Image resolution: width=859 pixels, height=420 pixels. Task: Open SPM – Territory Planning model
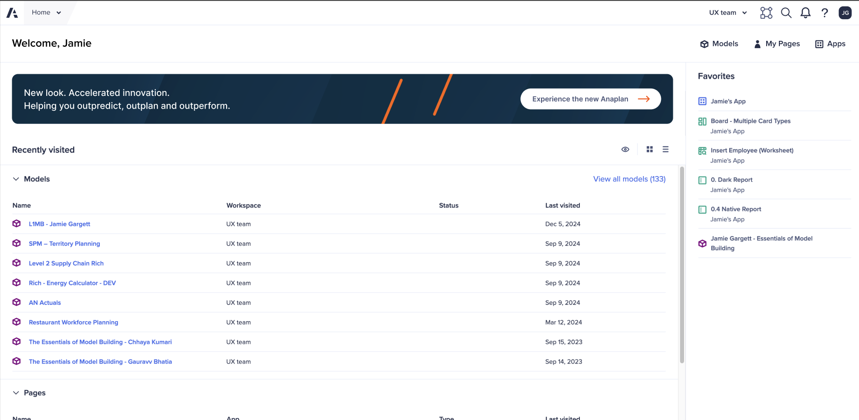click(x=64, y=243)
